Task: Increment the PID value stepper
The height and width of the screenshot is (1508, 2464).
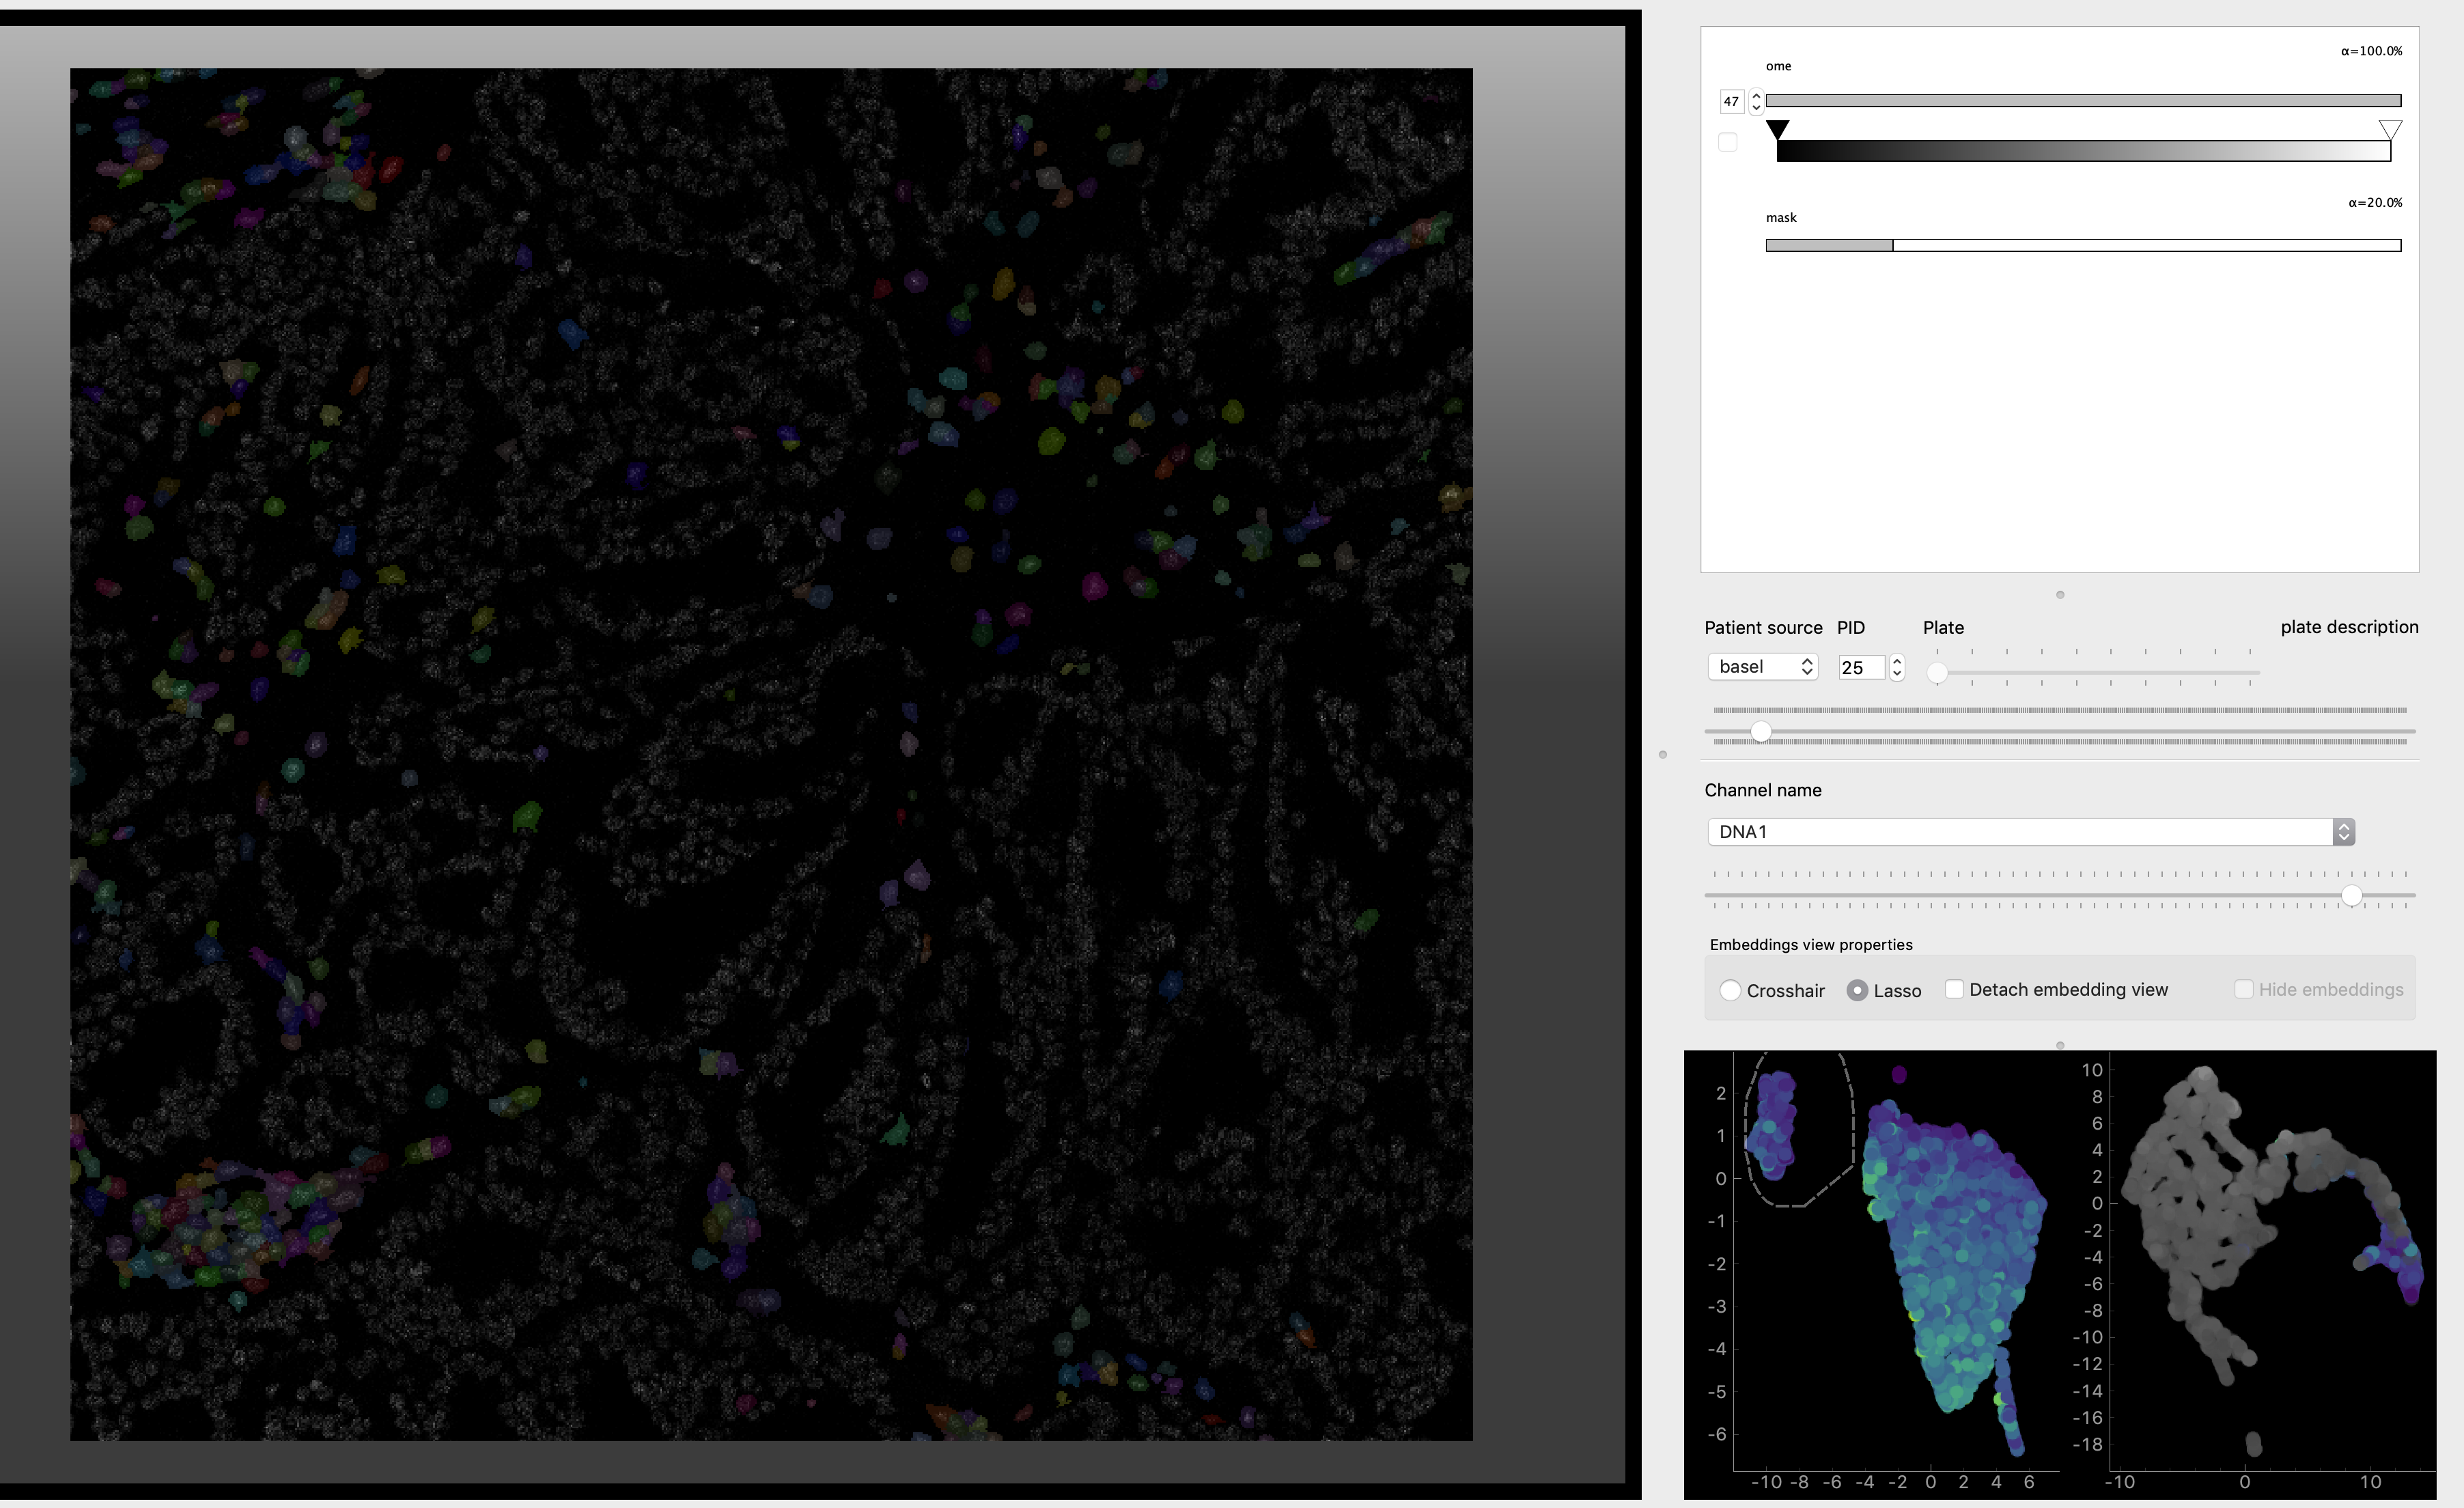Action: coord(1897,661)
